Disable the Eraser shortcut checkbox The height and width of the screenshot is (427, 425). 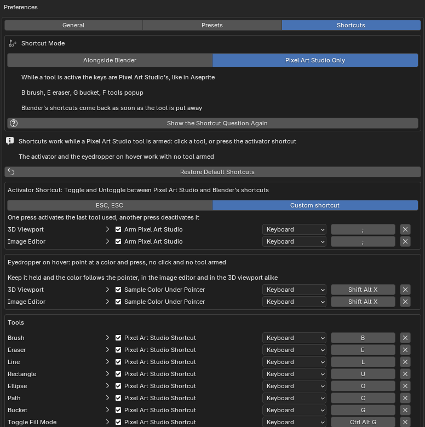(x=118, y=350)
